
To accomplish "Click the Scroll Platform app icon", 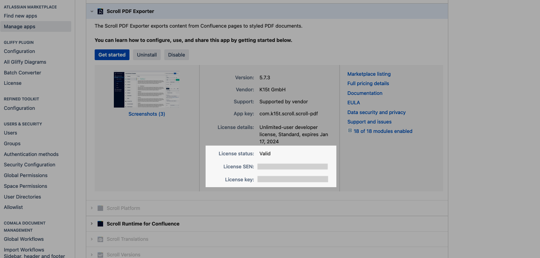I will (x=101, y=208).
